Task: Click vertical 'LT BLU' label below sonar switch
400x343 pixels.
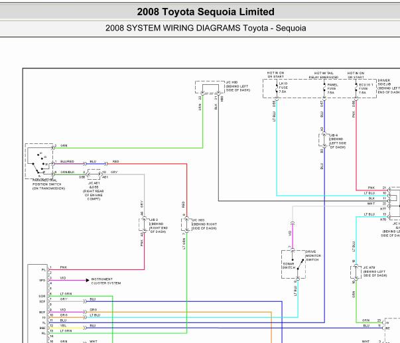Action: [295, 291]
